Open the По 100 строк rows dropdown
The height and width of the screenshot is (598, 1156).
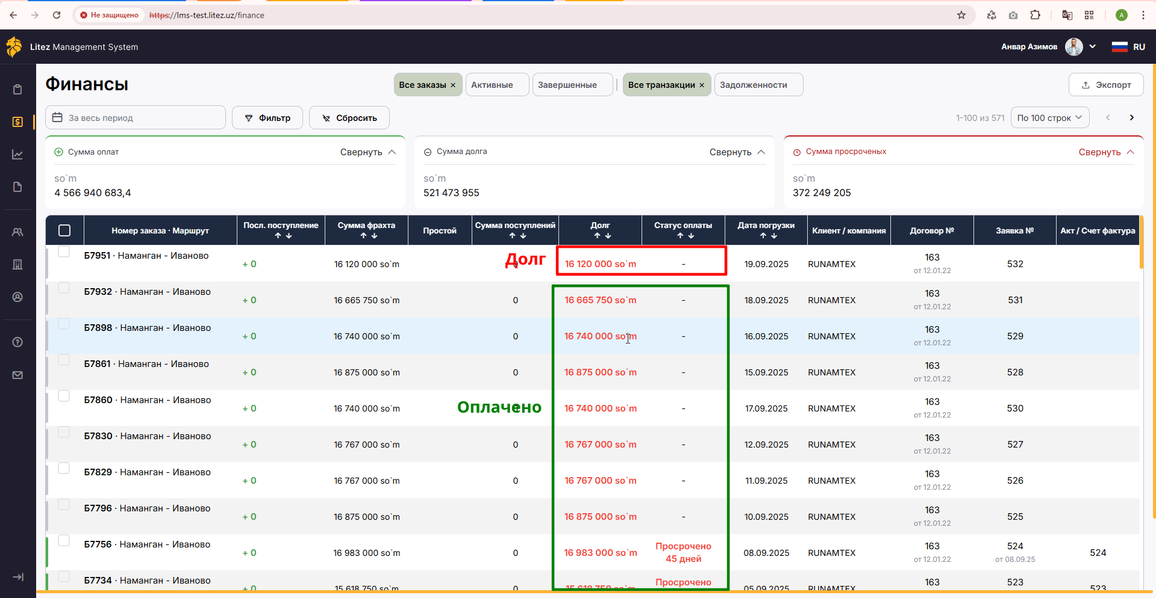click(x=1050, y=117)
